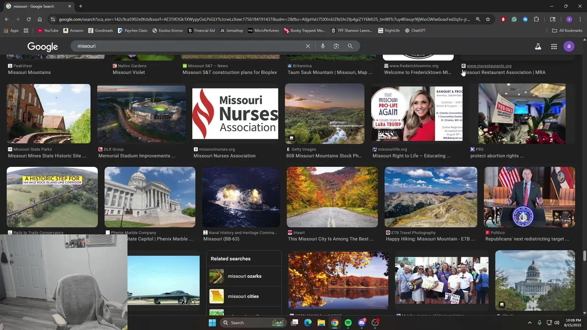The image size is (587, 330).
Task: Open the iHeart autumn road image
Action: 332,197
